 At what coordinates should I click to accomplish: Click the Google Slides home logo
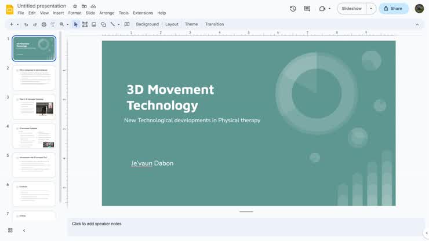(x=10, y=9)
